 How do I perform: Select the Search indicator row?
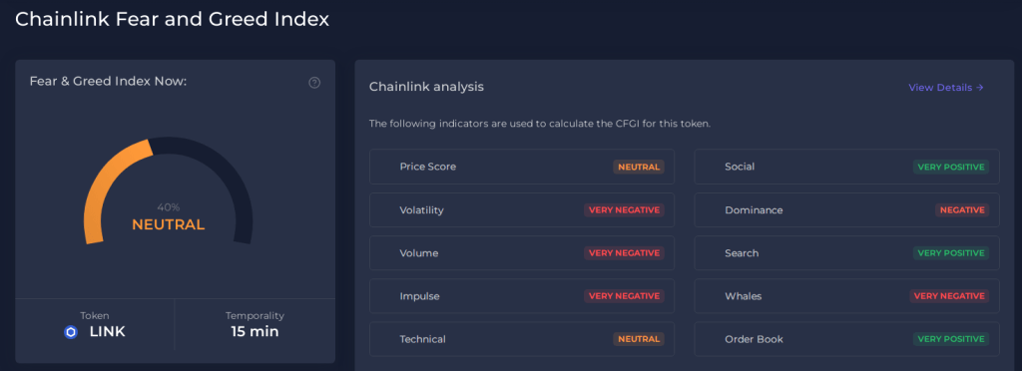[x=846, y=252]
